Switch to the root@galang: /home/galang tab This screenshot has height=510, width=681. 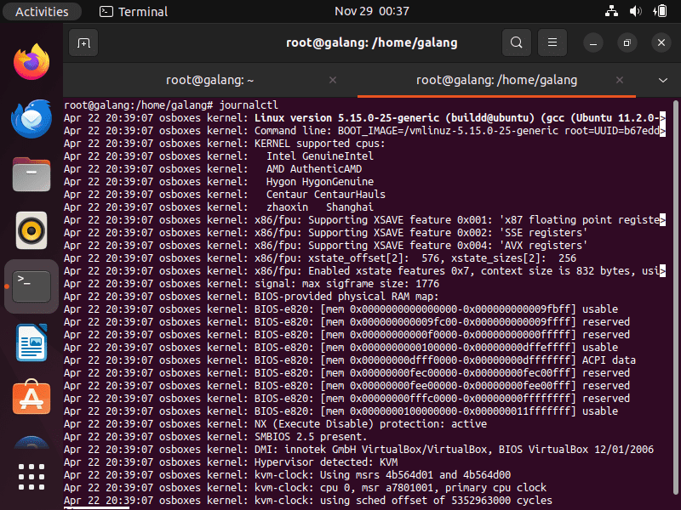[x=496, y=80]
